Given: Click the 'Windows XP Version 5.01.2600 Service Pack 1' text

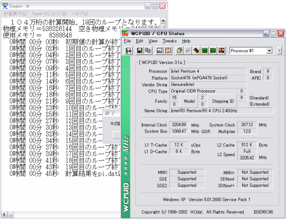Looking at the screenshot, I should point(207,199).
